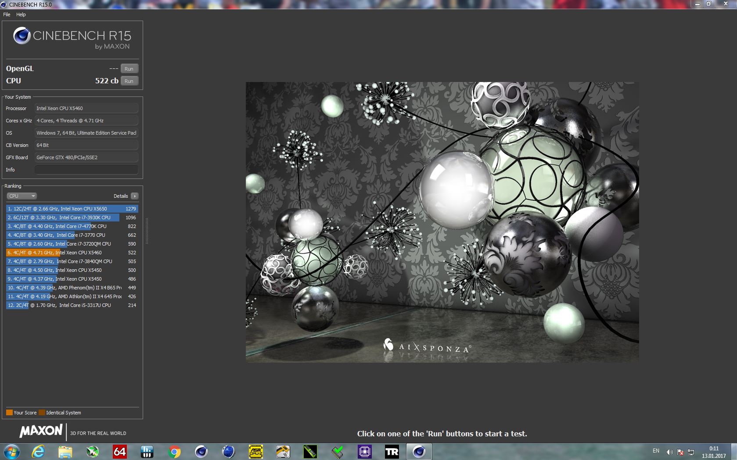Select ranking row 11, AMD Athlon II X4 645
The height and width of the screenshot is (460, 737).
click(x=72, y=296)
